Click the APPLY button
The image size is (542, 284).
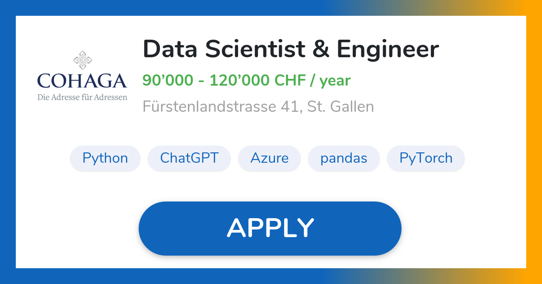[x=270, y=228]
